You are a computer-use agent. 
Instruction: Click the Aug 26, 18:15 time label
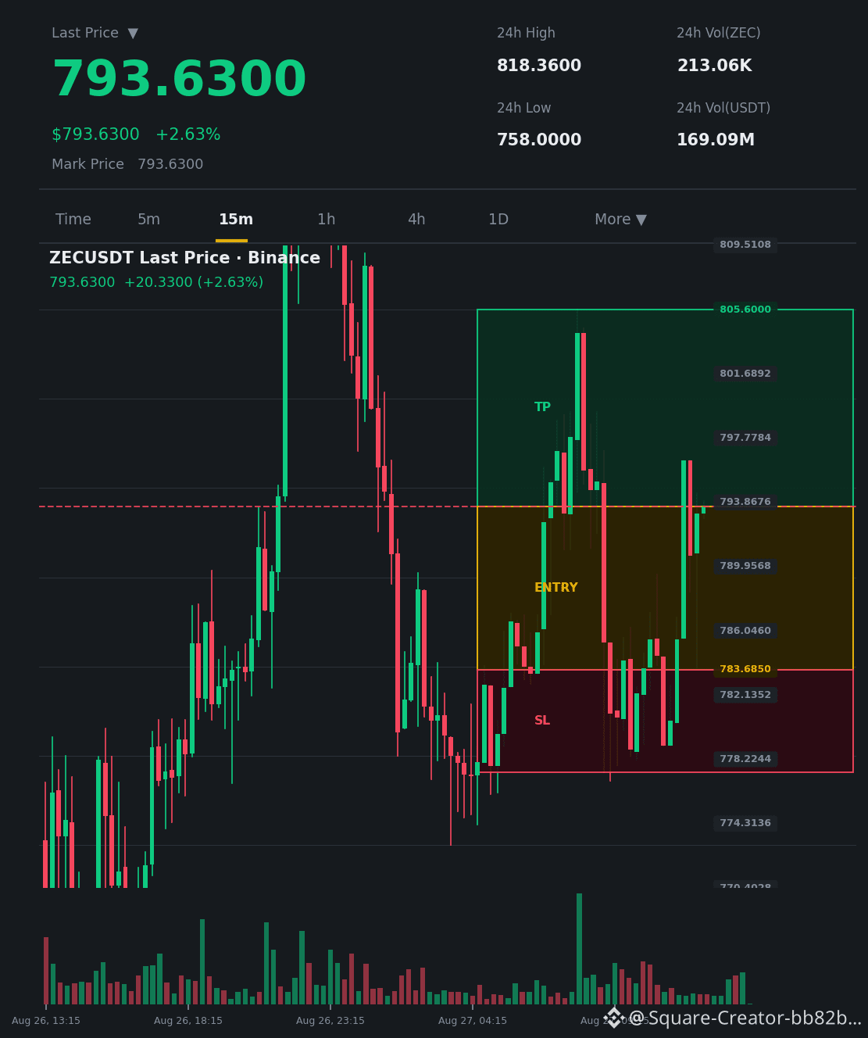coord(188,1021)
